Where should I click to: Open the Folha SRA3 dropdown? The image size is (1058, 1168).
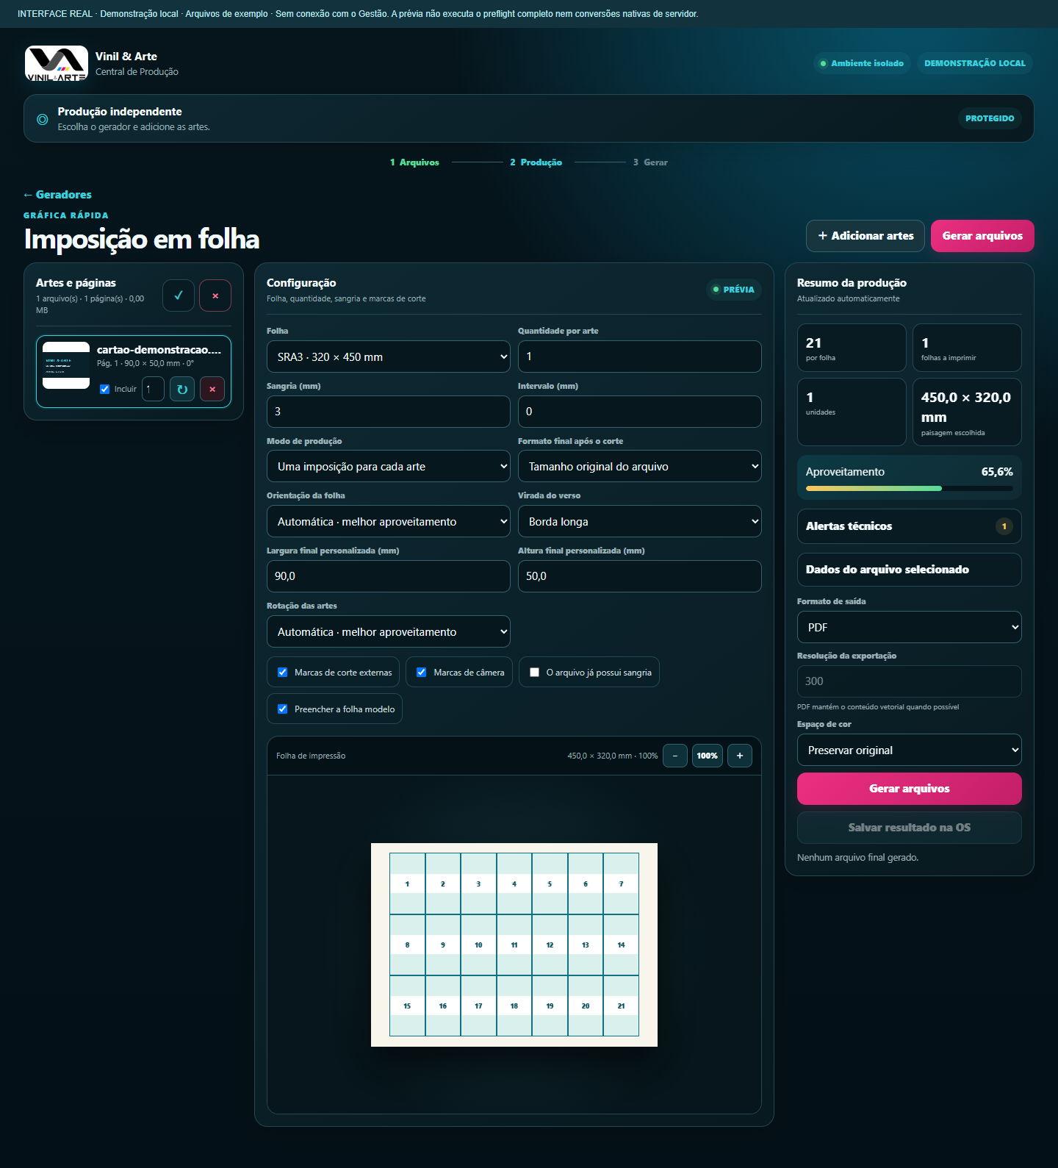(389, 357)
